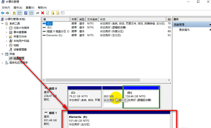211x128 pixels.
Task: Open the 查看(V) menu
Action: point(30,7)
